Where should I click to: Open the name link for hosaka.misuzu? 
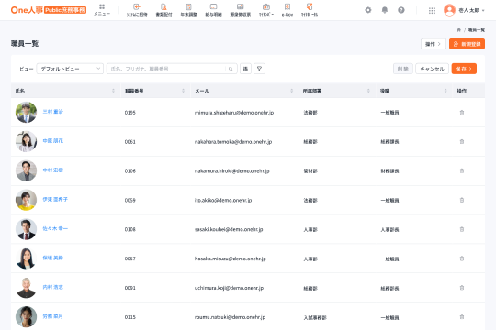coord(53,258)
